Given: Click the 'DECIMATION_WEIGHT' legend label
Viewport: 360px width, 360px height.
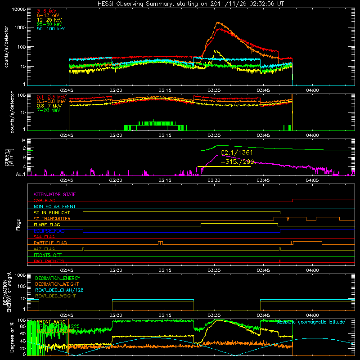Looking at the screenshot, I should pos(57,284).
